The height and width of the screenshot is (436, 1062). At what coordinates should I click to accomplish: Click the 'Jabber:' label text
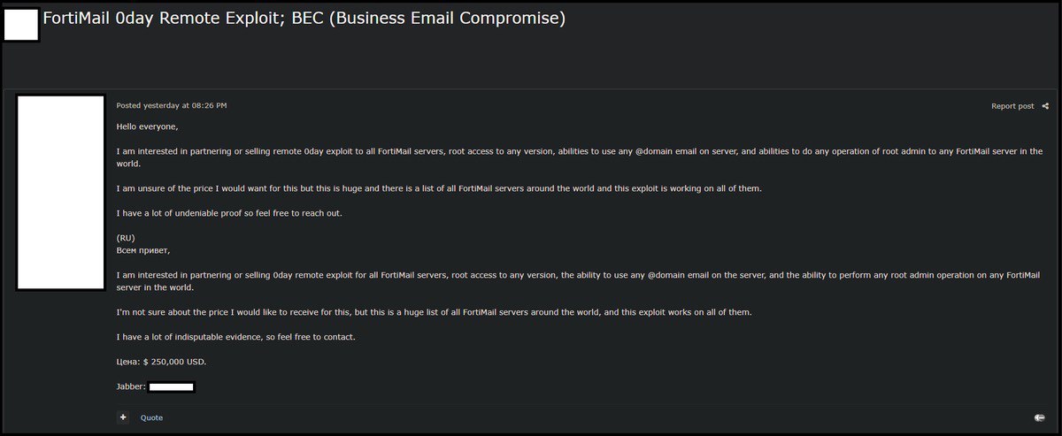pos(132,387)
